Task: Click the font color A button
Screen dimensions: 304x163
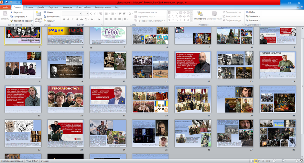Action: (x=100, y=19)
